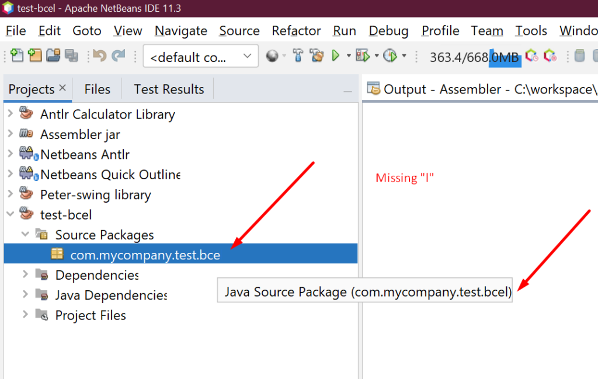Open the Debug project dropdown arrow
The image size is (598, 379).
[377, 56]
